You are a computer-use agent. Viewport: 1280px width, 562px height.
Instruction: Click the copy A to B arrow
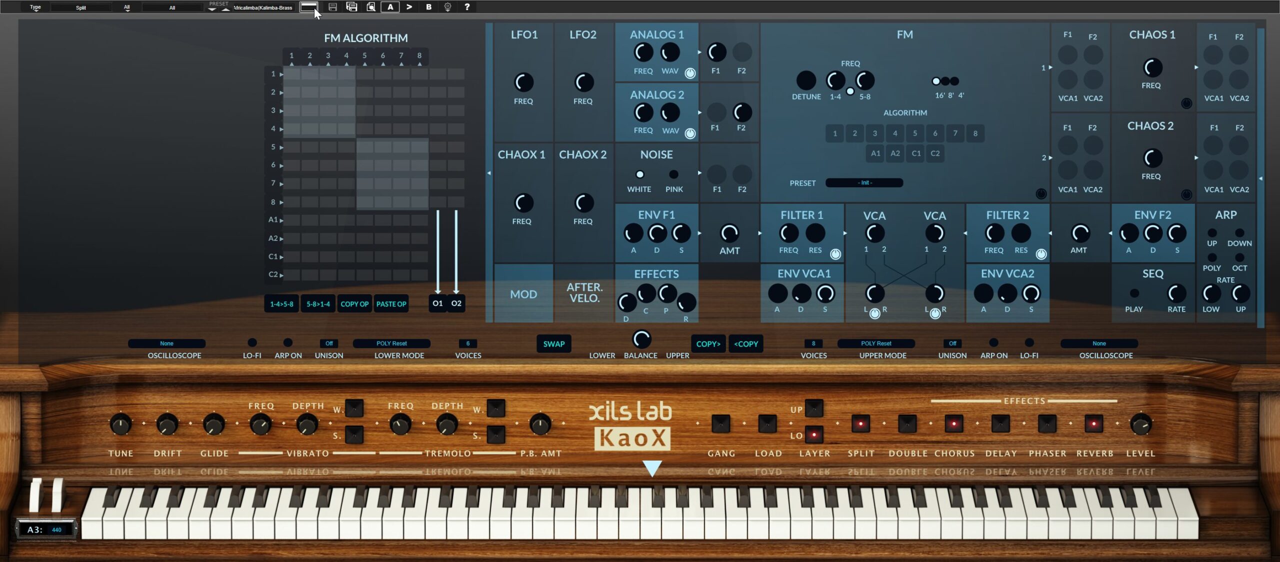[x=409, y=7]
